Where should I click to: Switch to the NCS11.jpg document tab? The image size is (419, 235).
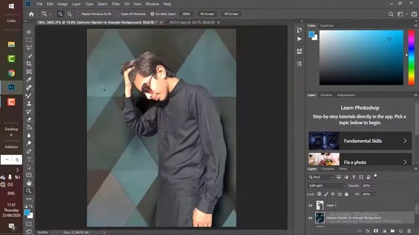point(192,22)
